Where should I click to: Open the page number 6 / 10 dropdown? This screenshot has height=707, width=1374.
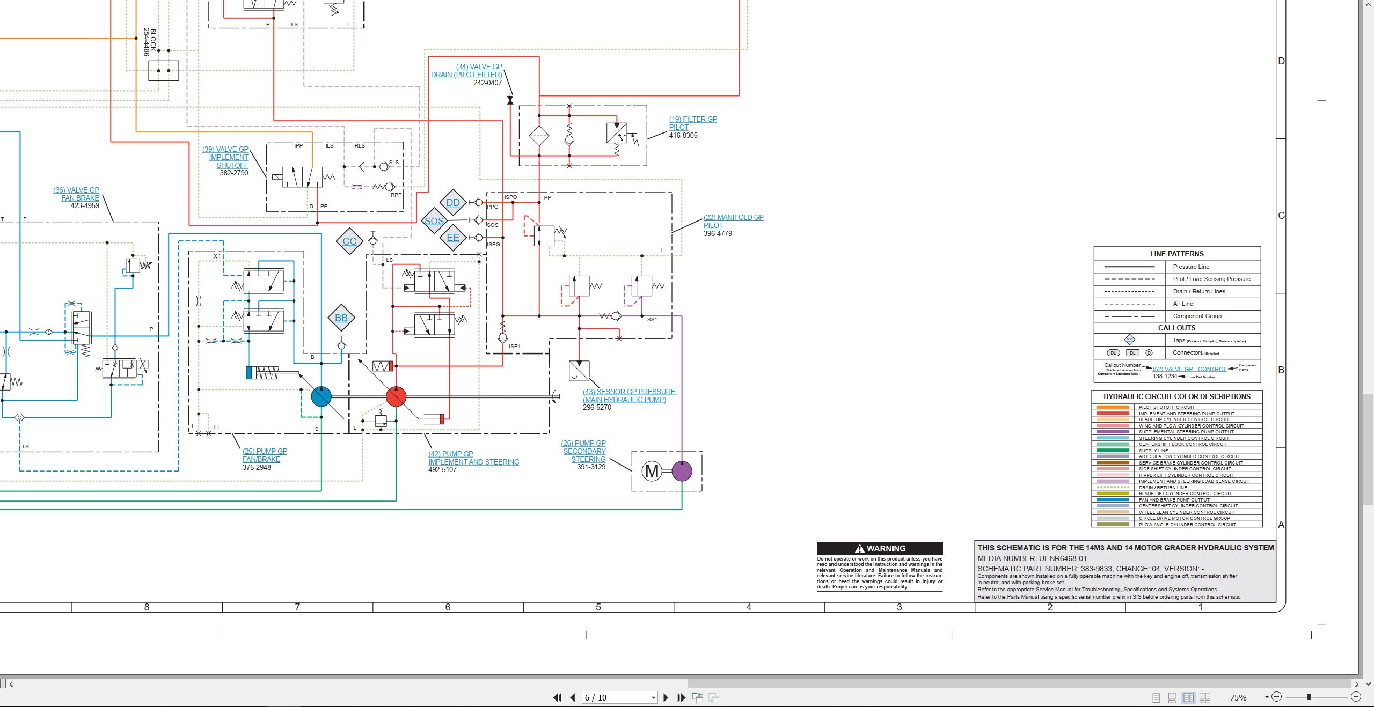(653, 697)
